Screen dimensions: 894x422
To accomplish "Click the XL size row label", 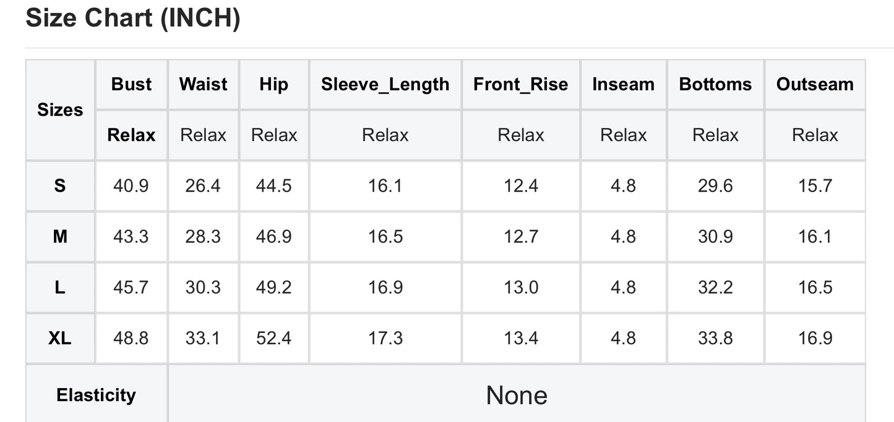I will tap(60, 338).
